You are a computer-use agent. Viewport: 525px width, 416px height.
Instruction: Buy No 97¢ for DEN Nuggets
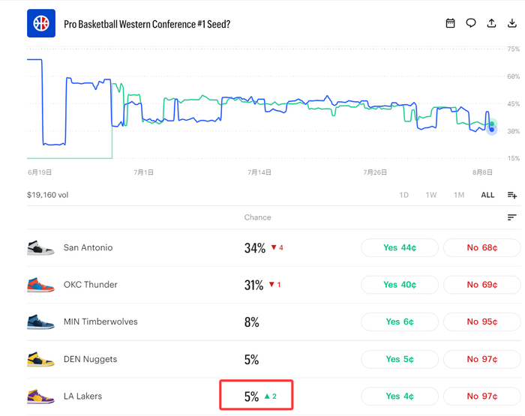[482, 359]
